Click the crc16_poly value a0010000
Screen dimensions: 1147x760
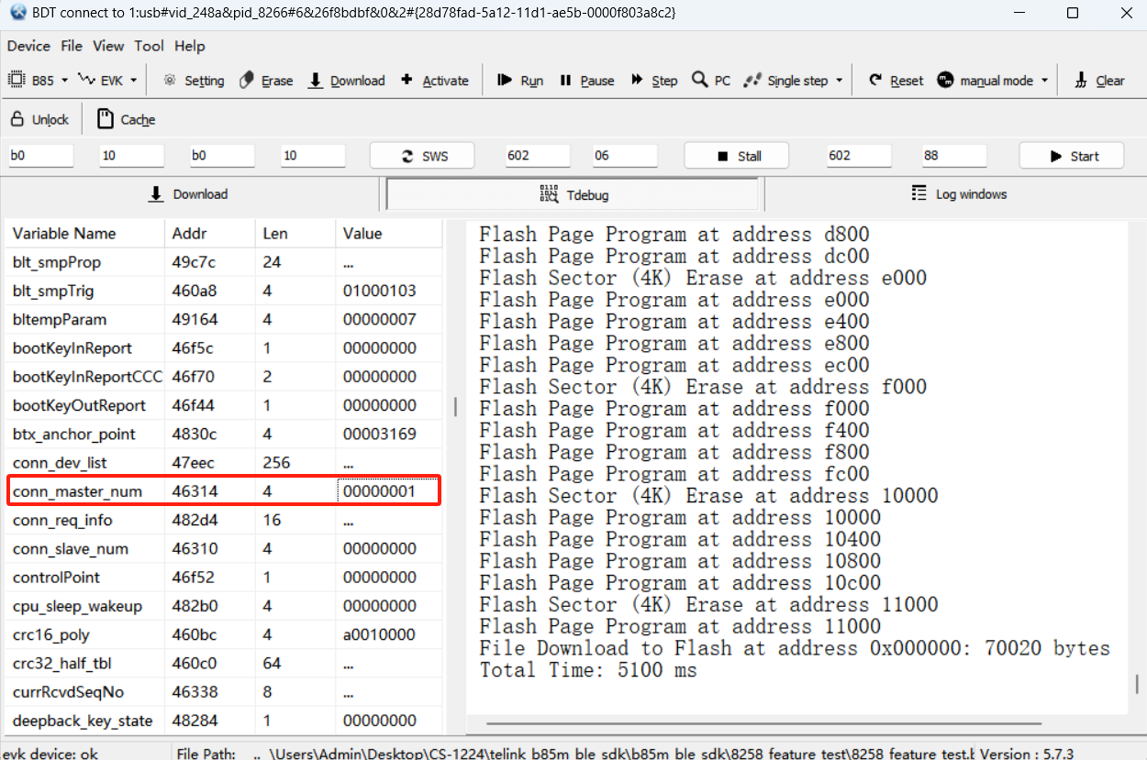pyautogui.click(x=379, y=634)
